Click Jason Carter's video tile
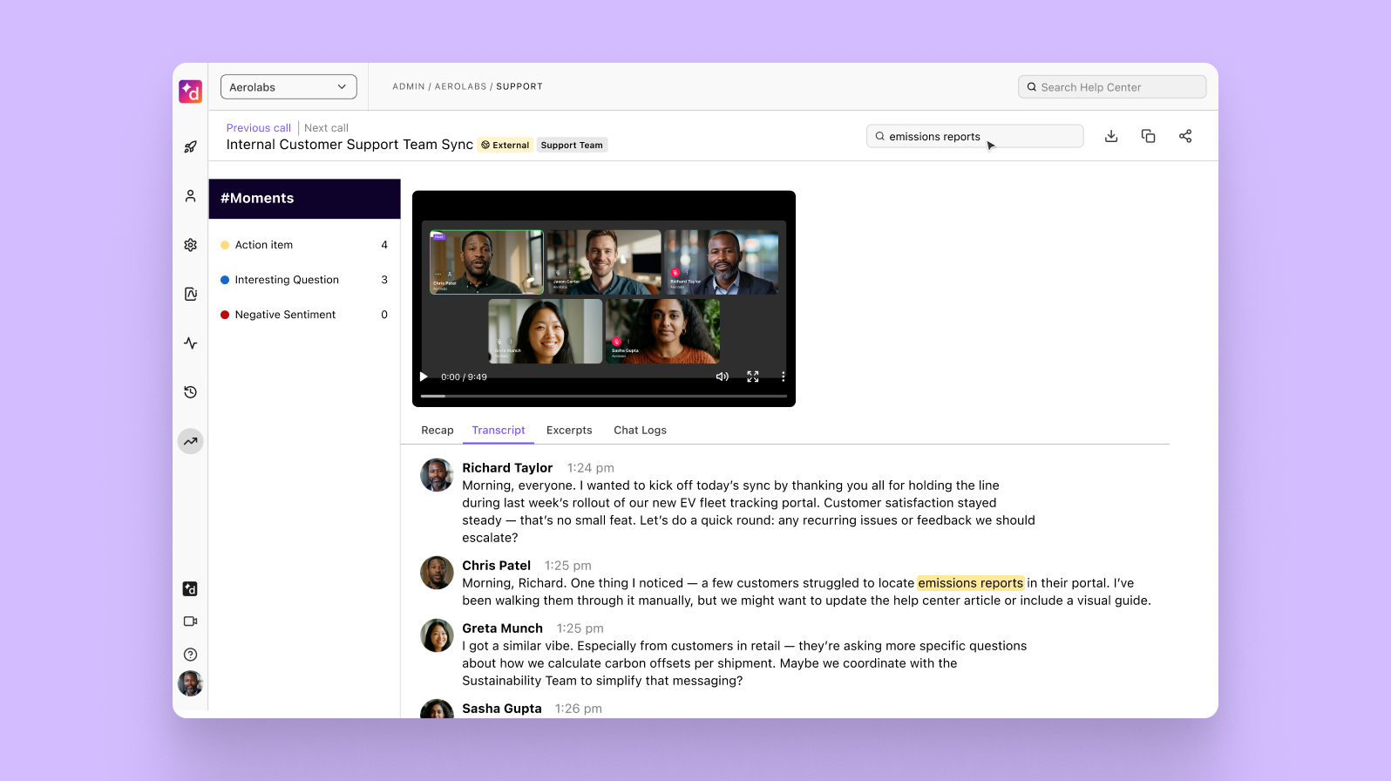1391x781 pixels. point(604,262)
